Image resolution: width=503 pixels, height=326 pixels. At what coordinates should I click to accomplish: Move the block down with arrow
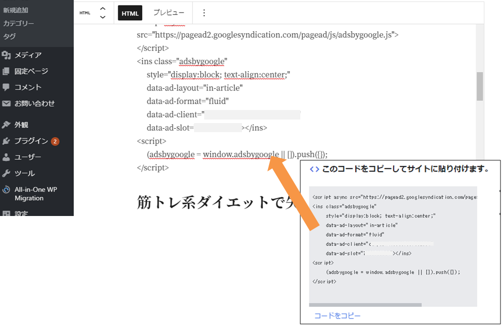(x=103, y=17)
